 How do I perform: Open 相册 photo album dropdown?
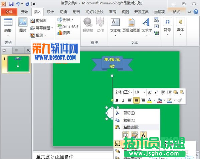(x=38, y=35)
